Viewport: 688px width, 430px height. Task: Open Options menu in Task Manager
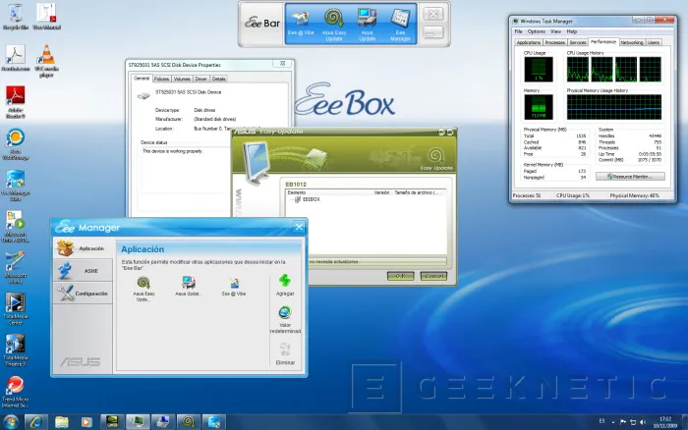pyautogui.click(x=537, y=31)
